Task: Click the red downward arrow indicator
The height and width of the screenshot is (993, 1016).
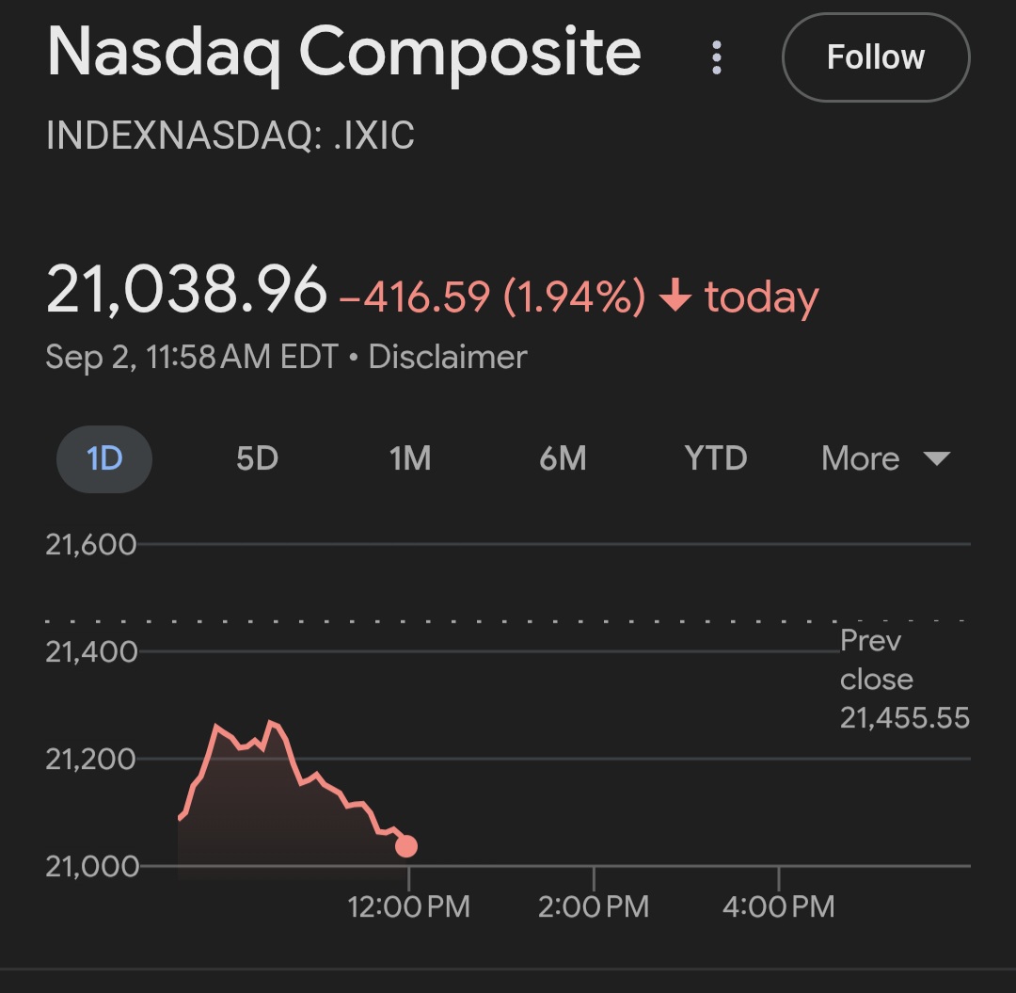Action: pyautogui.click(x=675, y=296)
